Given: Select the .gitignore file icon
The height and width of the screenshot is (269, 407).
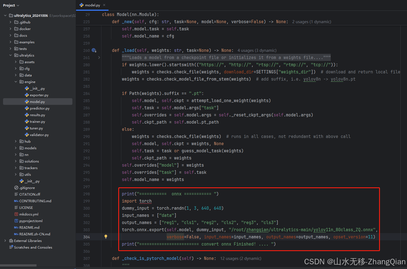Looking at the screenshot, I should click(16, 188).
